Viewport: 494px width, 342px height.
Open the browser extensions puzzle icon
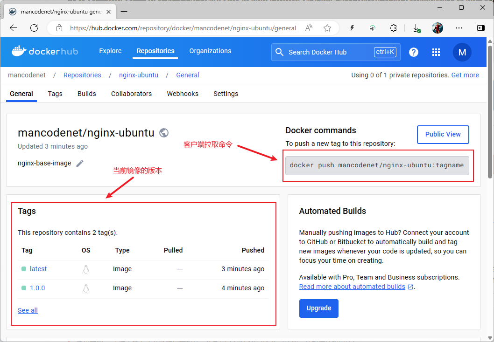pyautogui.click(x=394, y=28)
